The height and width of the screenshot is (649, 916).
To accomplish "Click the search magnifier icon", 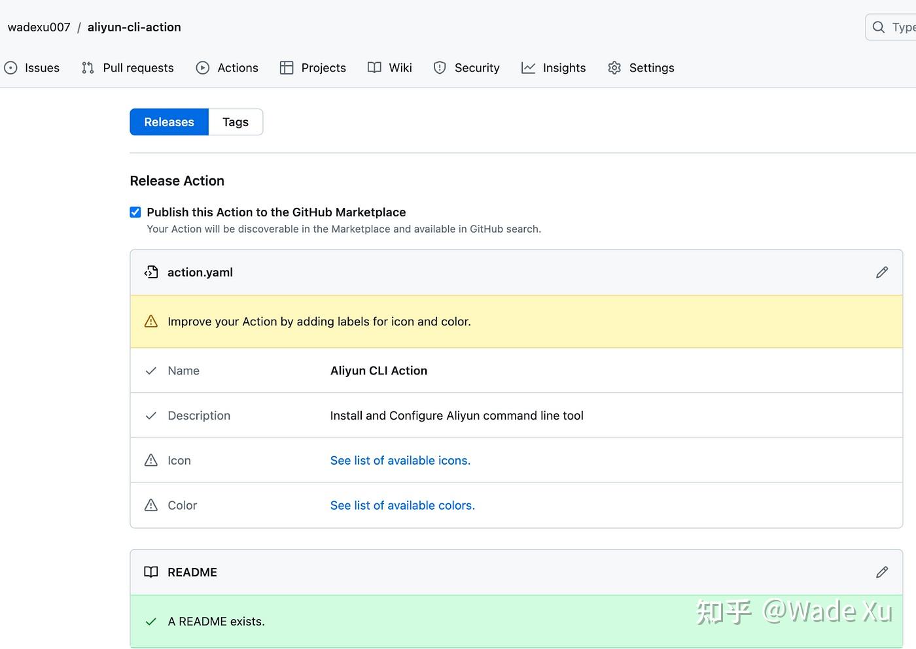I will click(878, 27).
